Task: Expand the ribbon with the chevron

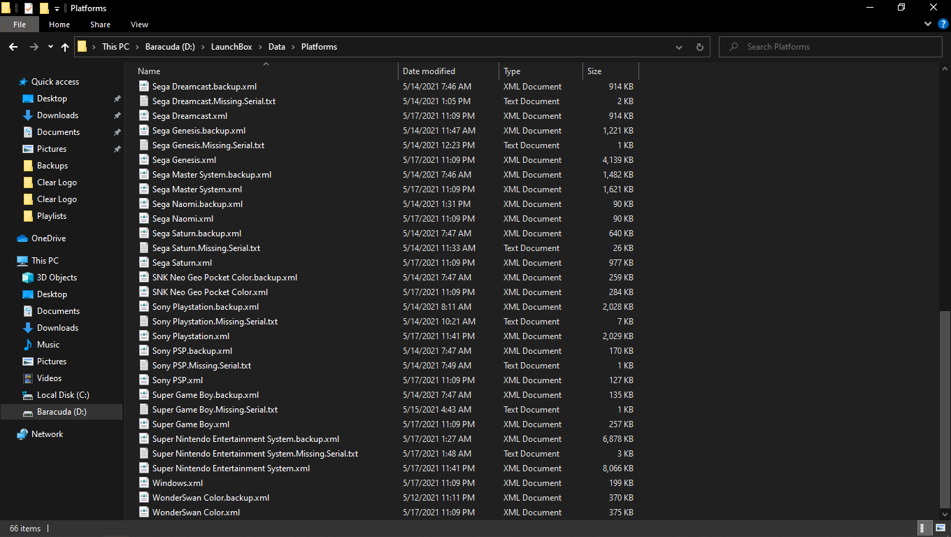Action: [928, 24]
